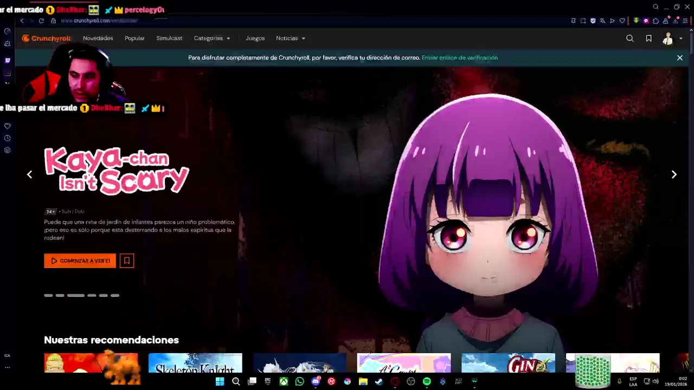Open WhatsApp from the taskbar
The image size is (694, 390).
[300, 381]
